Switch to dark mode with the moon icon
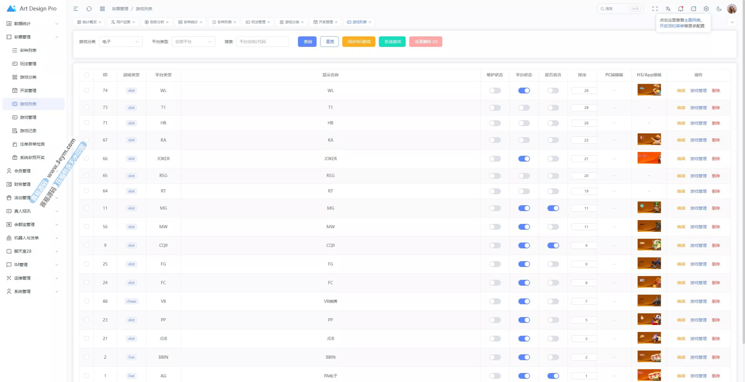This screenshot has width=745, height=382. pyautogui.click(x=719, y=9)
